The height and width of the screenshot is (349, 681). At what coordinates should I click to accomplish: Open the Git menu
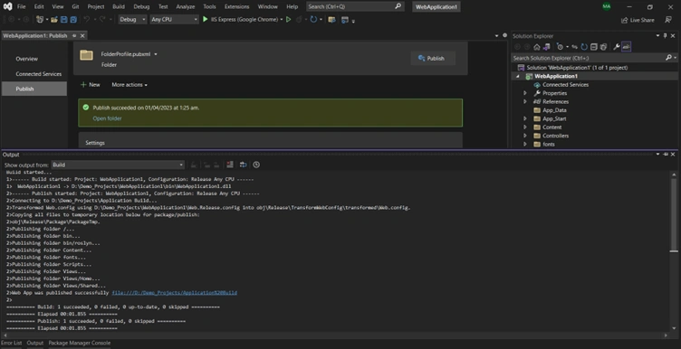pyautogui.click(x=75, y=6)
